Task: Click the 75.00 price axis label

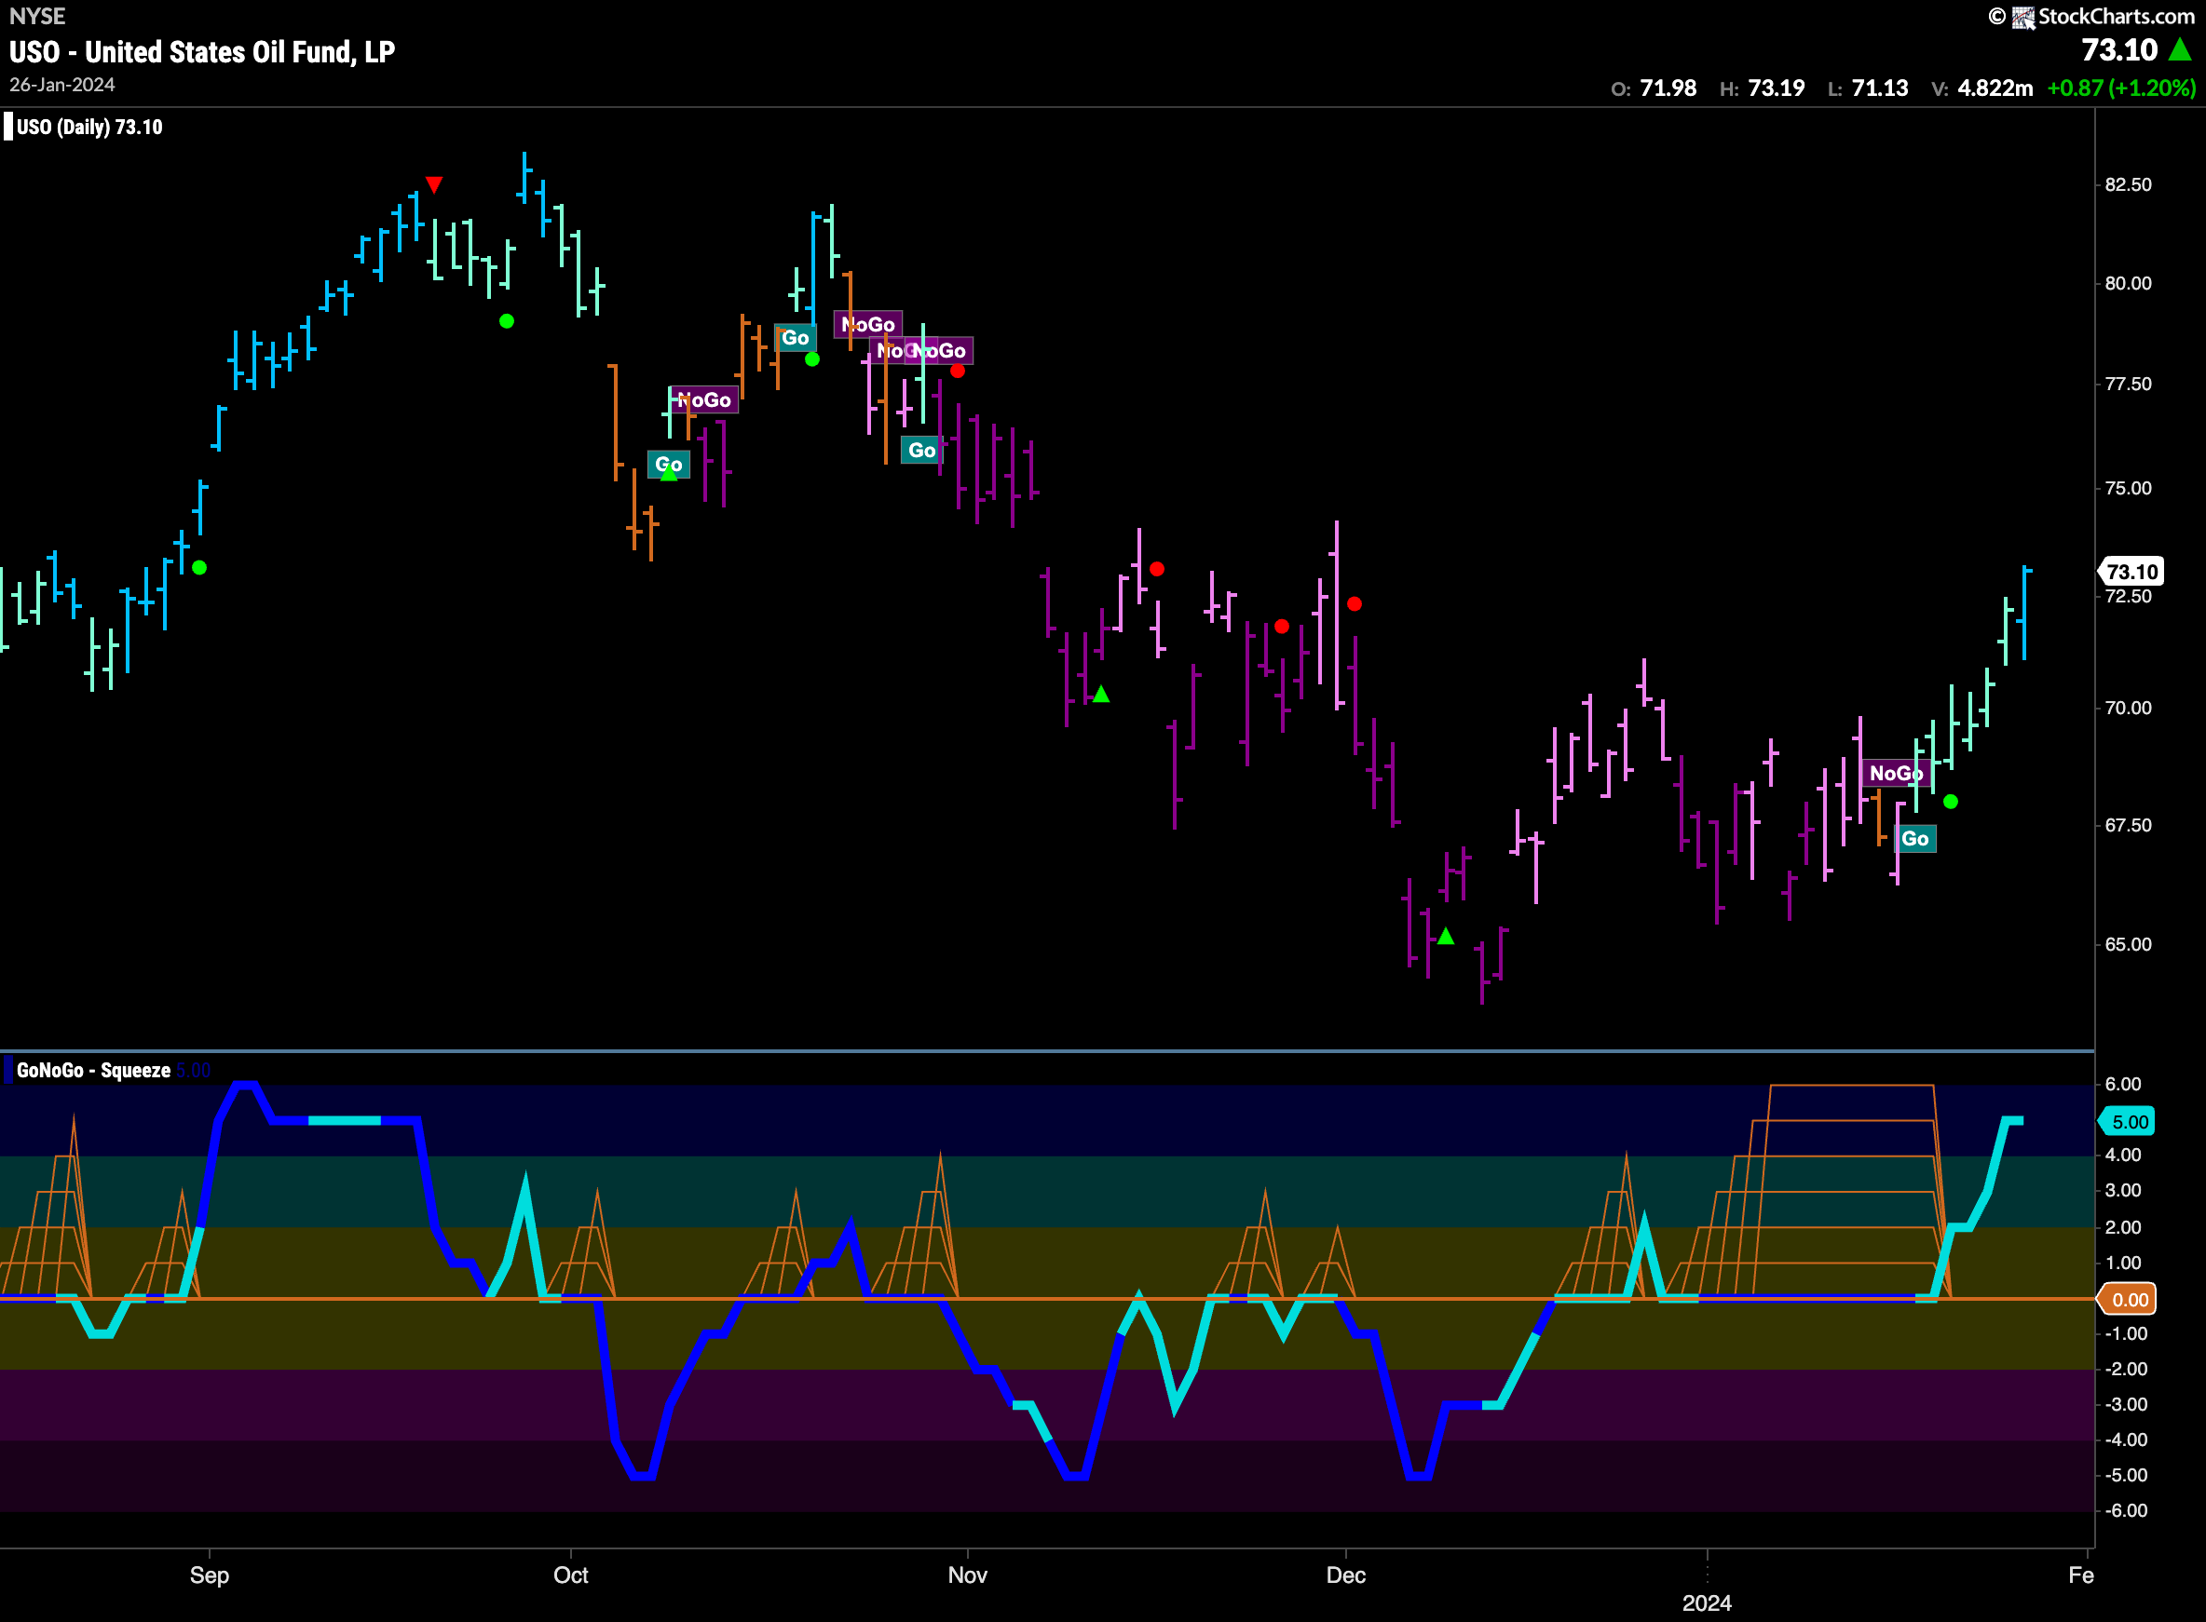Action: point(2128,488)
